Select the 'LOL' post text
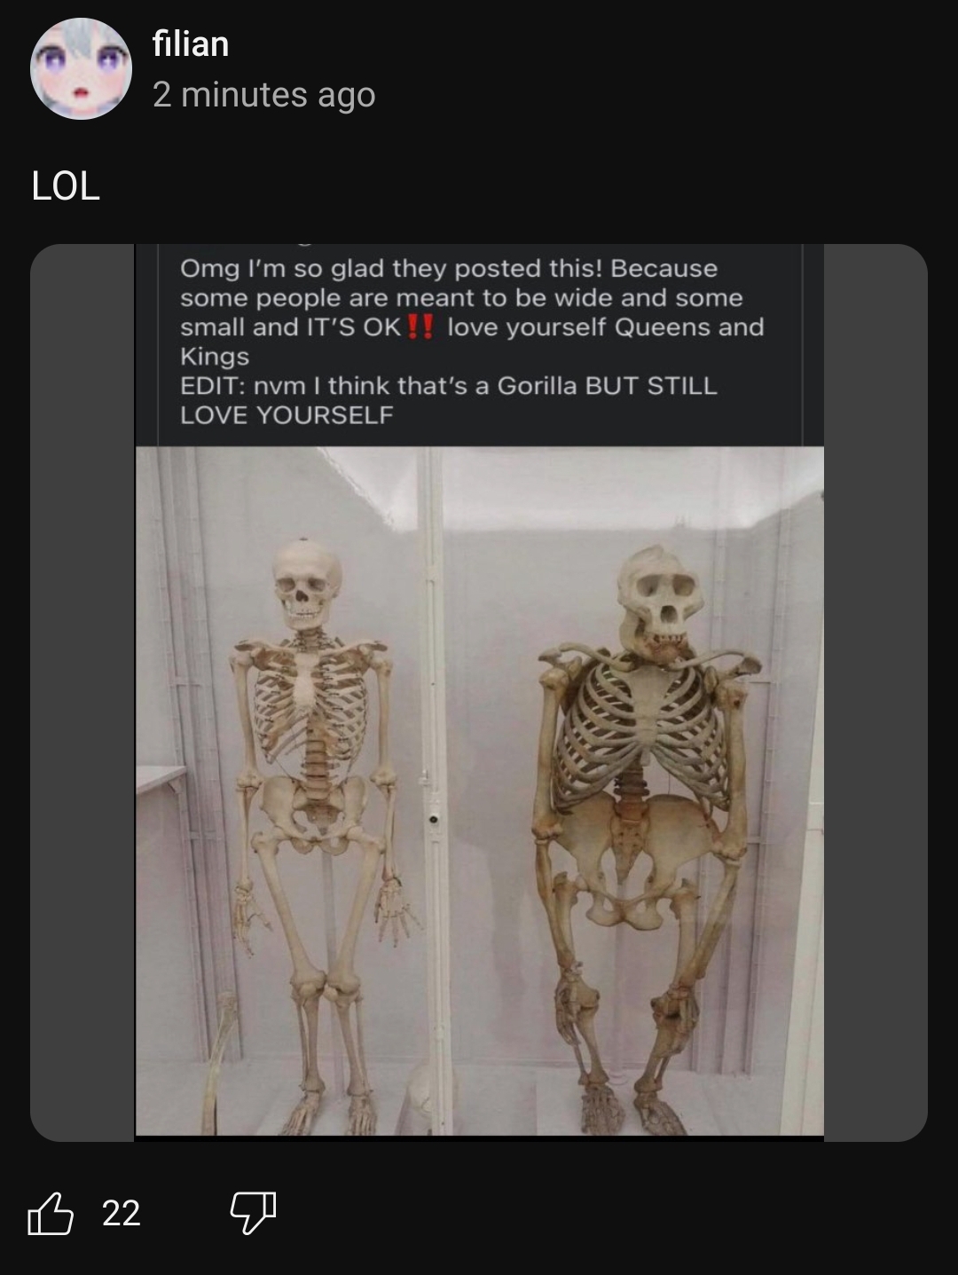Image resolution: width=958 pixels, height=1275 pixels. (x=66, y=185)
